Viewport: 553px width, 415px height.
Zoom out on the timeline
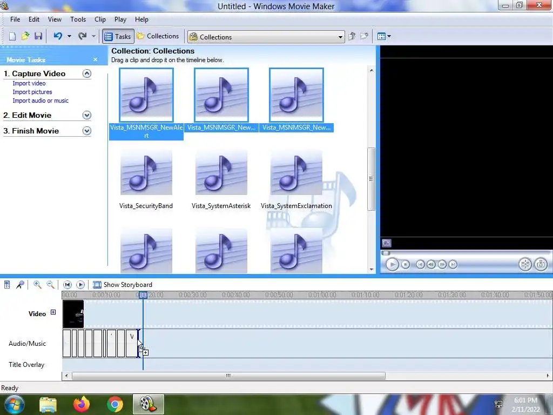[50, 284]
